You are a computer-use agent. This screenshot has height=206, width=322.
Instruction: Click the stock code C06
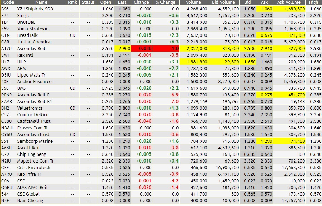(5, 181)
